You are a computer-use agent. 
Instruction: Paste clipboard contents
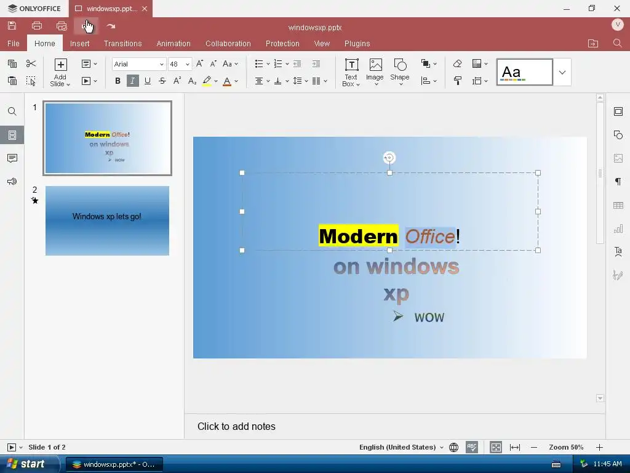pos(12,81)
